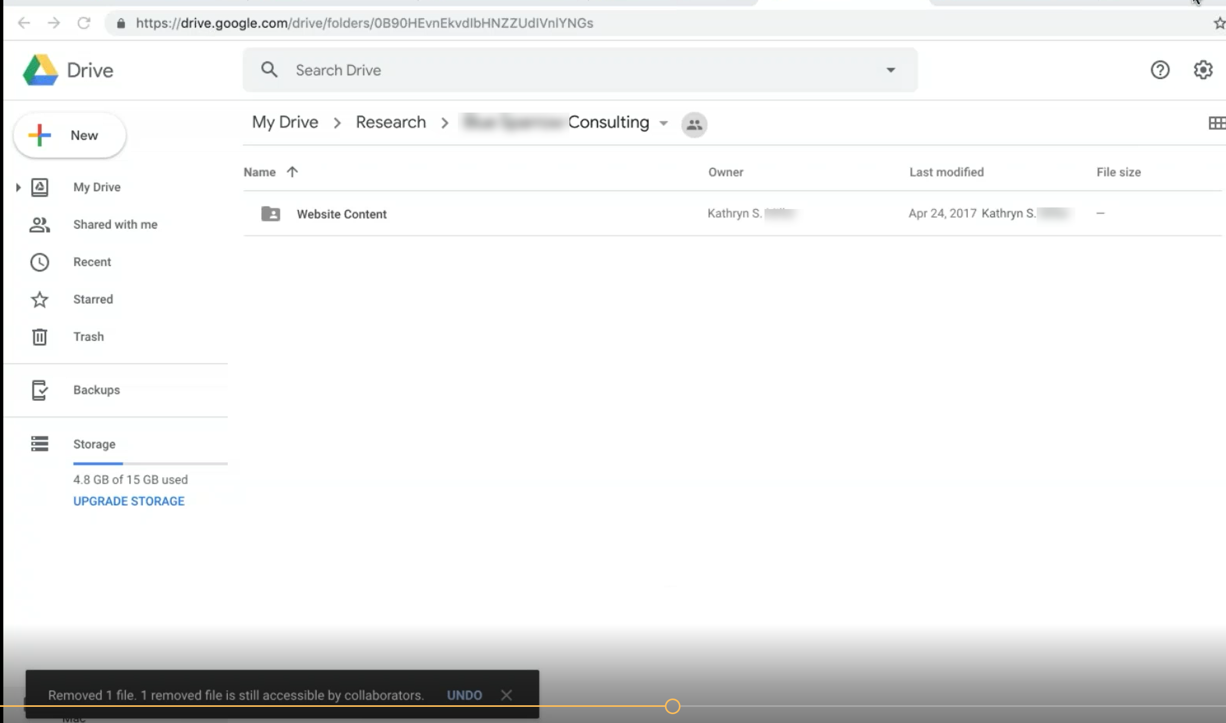1226x723 pixels.
Task: Open Consulting folder dropdown arrow
Action: [663, 124]
